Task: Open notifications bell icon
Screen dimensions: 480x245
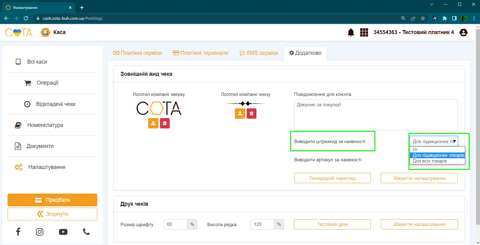Action: (x=351, y=32)
